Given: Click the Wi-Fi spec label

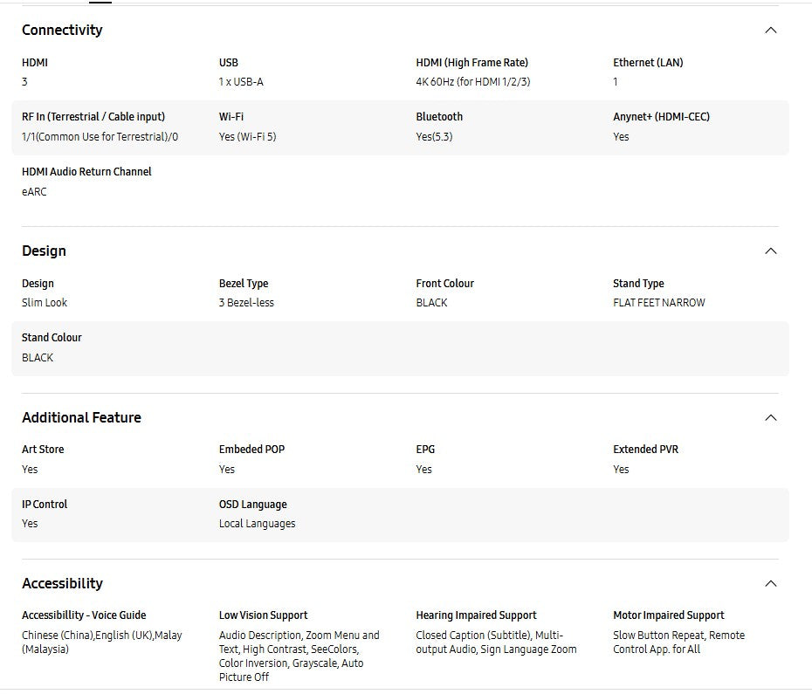Looking at the screenshot, I should pos(231,117).
